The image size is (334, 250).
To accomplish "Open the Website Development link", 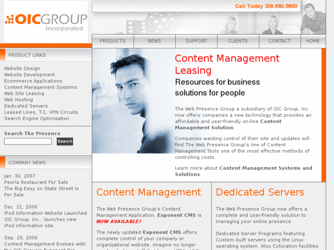I will click(29, 75).
